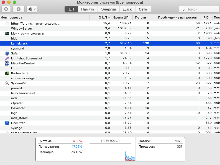The image size is (220, 165).
Task: Select the mds_stores process row
Action: tap(110, 118)
